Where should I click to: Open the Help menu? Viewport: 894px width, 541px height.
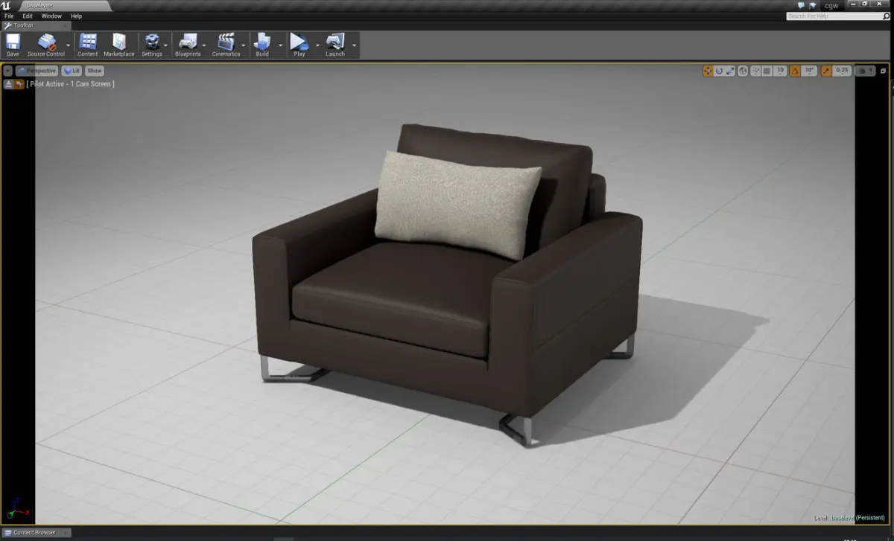[x=76, y=16]
